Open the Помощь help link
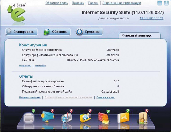171x132 pixels. coord(78,3)
